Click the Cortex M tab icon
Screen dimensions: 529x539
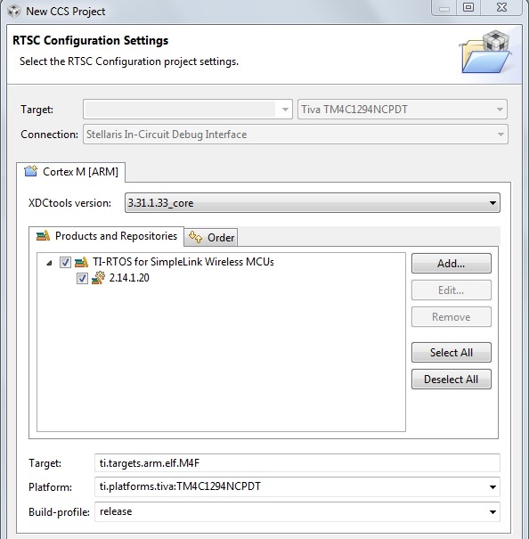point(31,171)
